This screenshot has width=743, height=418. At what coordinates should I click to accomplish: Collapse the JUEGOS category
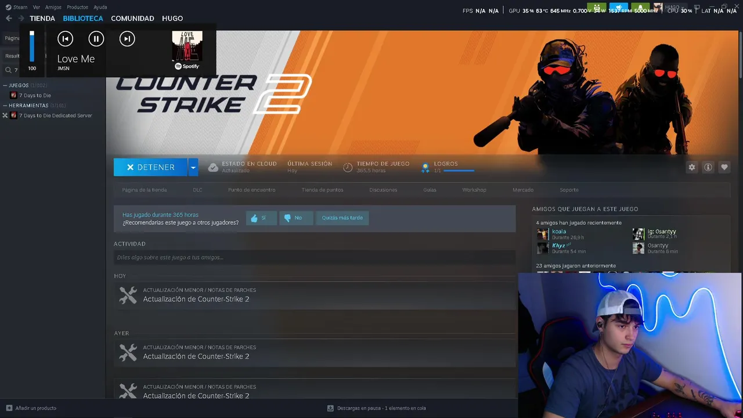pyautogui.click(x=5, y=85)
